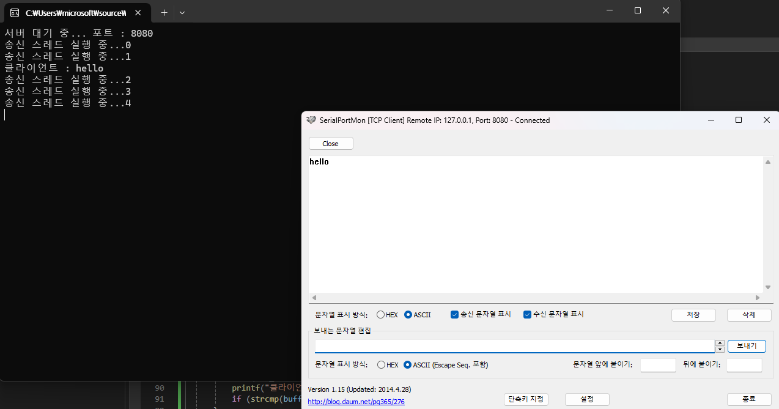
Task: Click the terminal tab icon in the title bar
Action: click(x=15, y=12)
